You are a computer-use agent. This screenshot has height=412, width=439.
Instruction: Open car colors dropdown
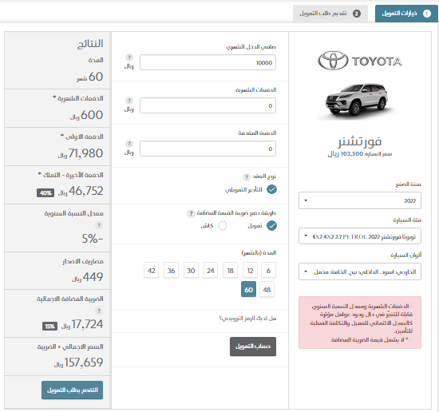point(360,271)
